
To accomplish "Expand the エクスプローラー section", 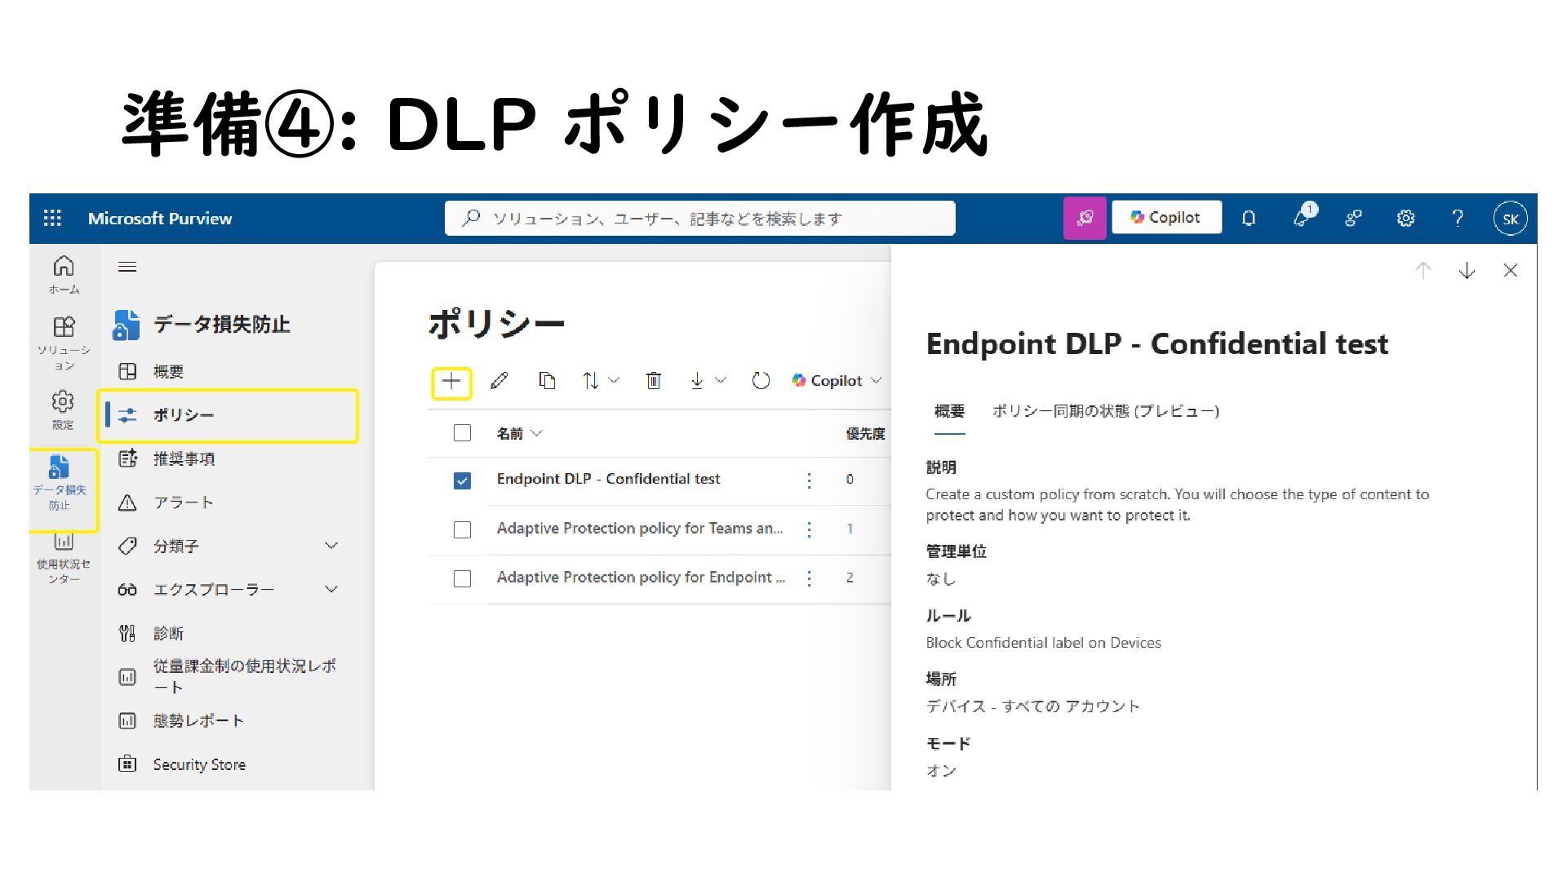I will pyautogui.click(x=331, y=589).
